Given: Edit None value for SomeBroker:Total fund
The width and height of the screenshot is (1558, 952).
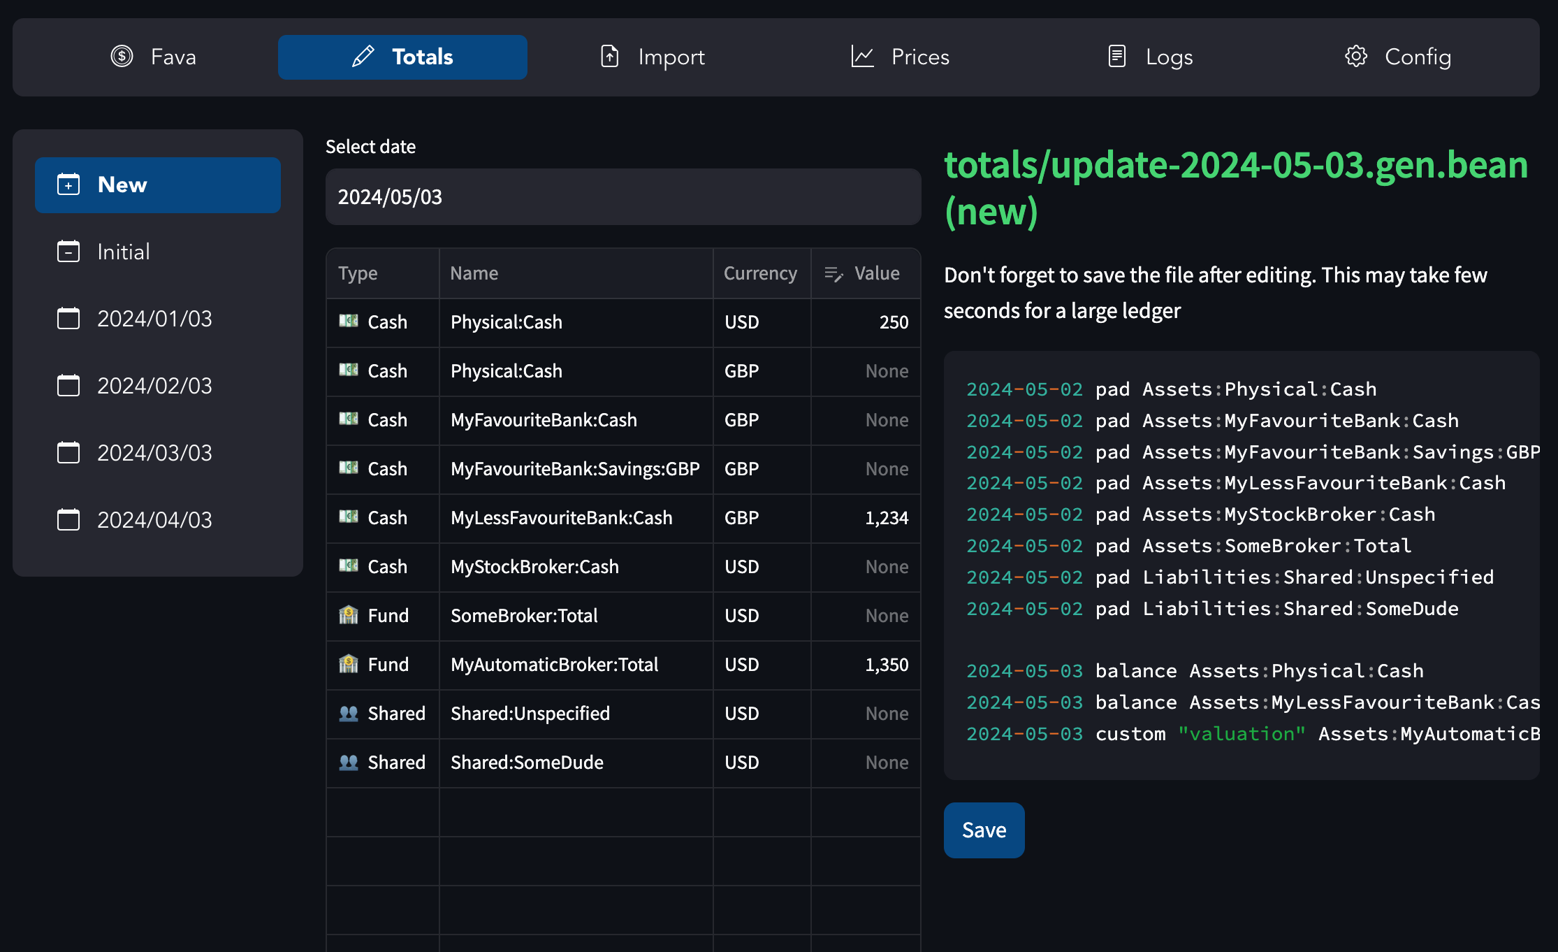Looking at the screenshot, I should pyautogui.click(x=866, y=616).
